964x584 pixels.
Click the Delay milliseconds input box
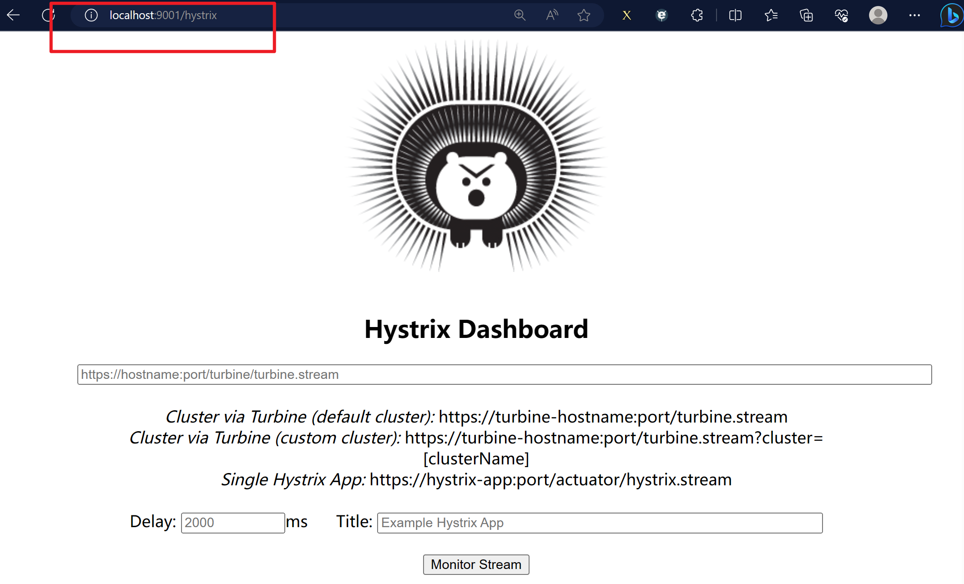tap(232, 523)
